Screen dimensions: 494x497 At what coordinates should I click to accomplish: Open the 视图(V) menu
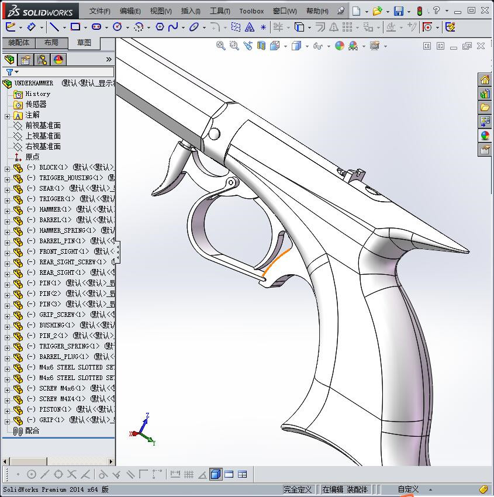pyautogui.click(x=161, y=11)
